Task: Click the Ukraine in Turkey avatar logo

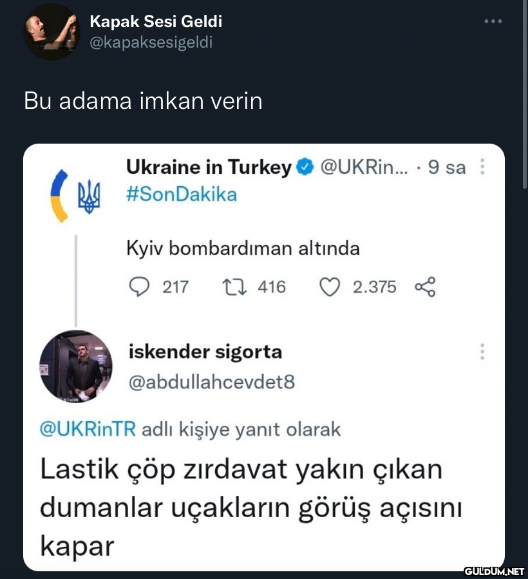Action: [75, 196]
